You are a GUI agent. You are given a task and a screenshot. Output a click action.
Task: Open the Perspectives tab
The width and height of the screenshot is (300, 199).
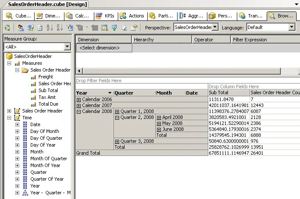click(221, 16)
